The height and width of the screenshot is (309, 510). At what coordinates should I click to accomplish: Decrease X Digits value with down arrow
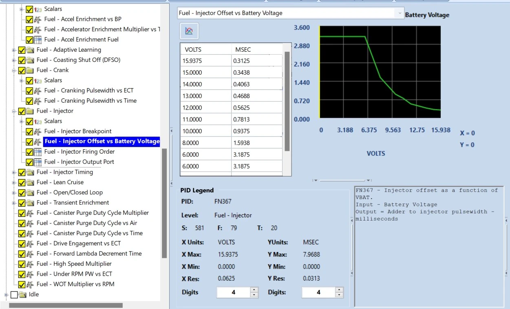pos(254,295)
